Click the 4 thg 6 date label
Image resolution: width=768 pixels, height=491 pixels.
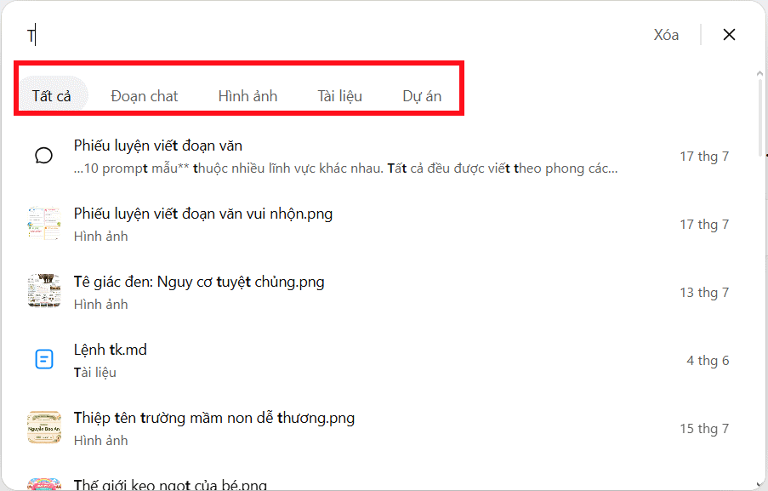(x=708, y=361)
